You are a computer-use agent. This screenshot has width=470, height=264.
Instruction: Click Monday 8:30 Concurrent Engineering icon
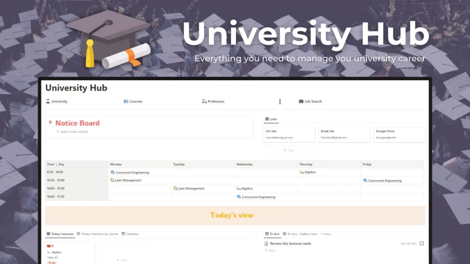pos(112,172)
